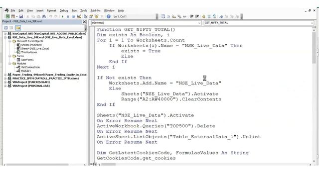
Task: Open the Run menu
Action: [74, 10]
